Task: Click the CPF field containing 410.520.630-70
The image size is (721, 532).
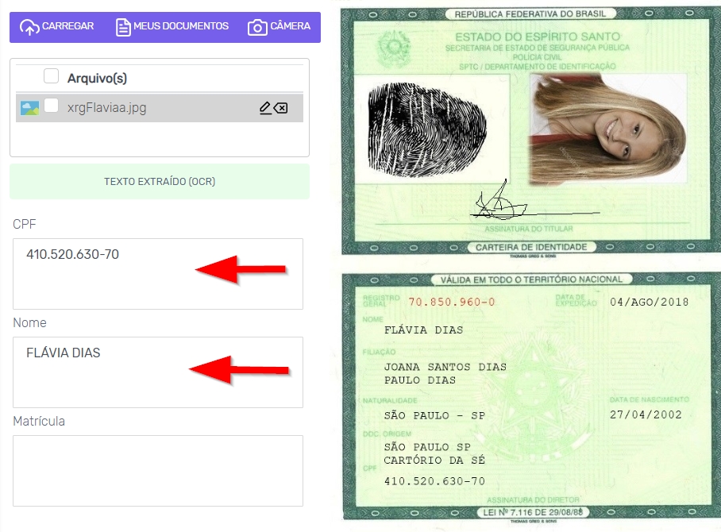Action: tap(158, 274)
